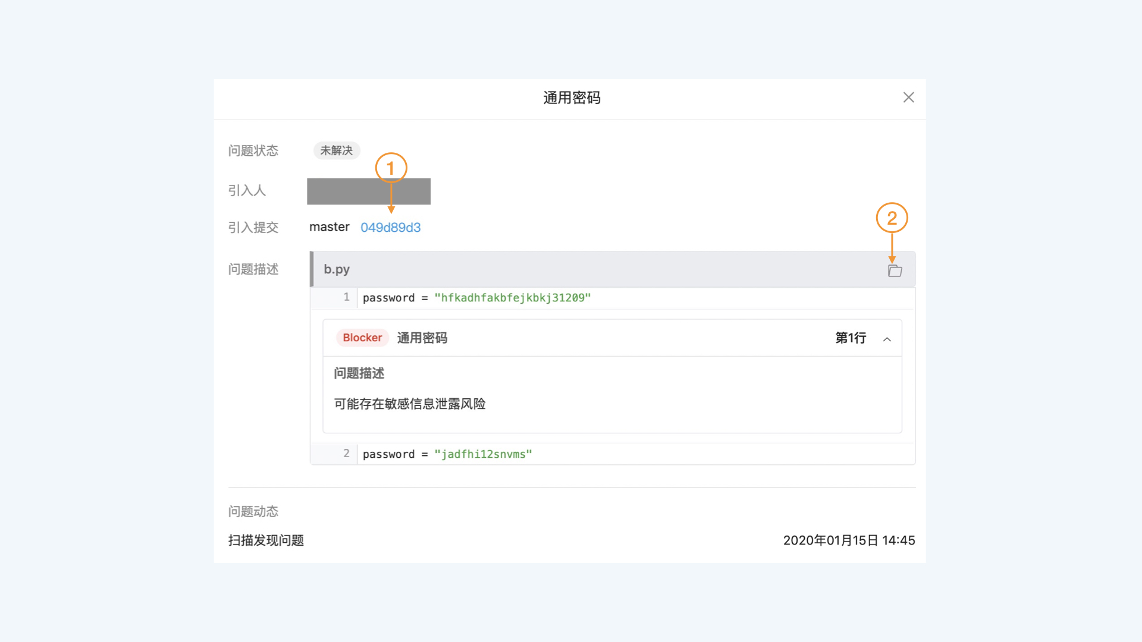Viewport: 1142px width, 642px height.
Task: Click the 问题动态 section label
Action: (x=253, y=511)
